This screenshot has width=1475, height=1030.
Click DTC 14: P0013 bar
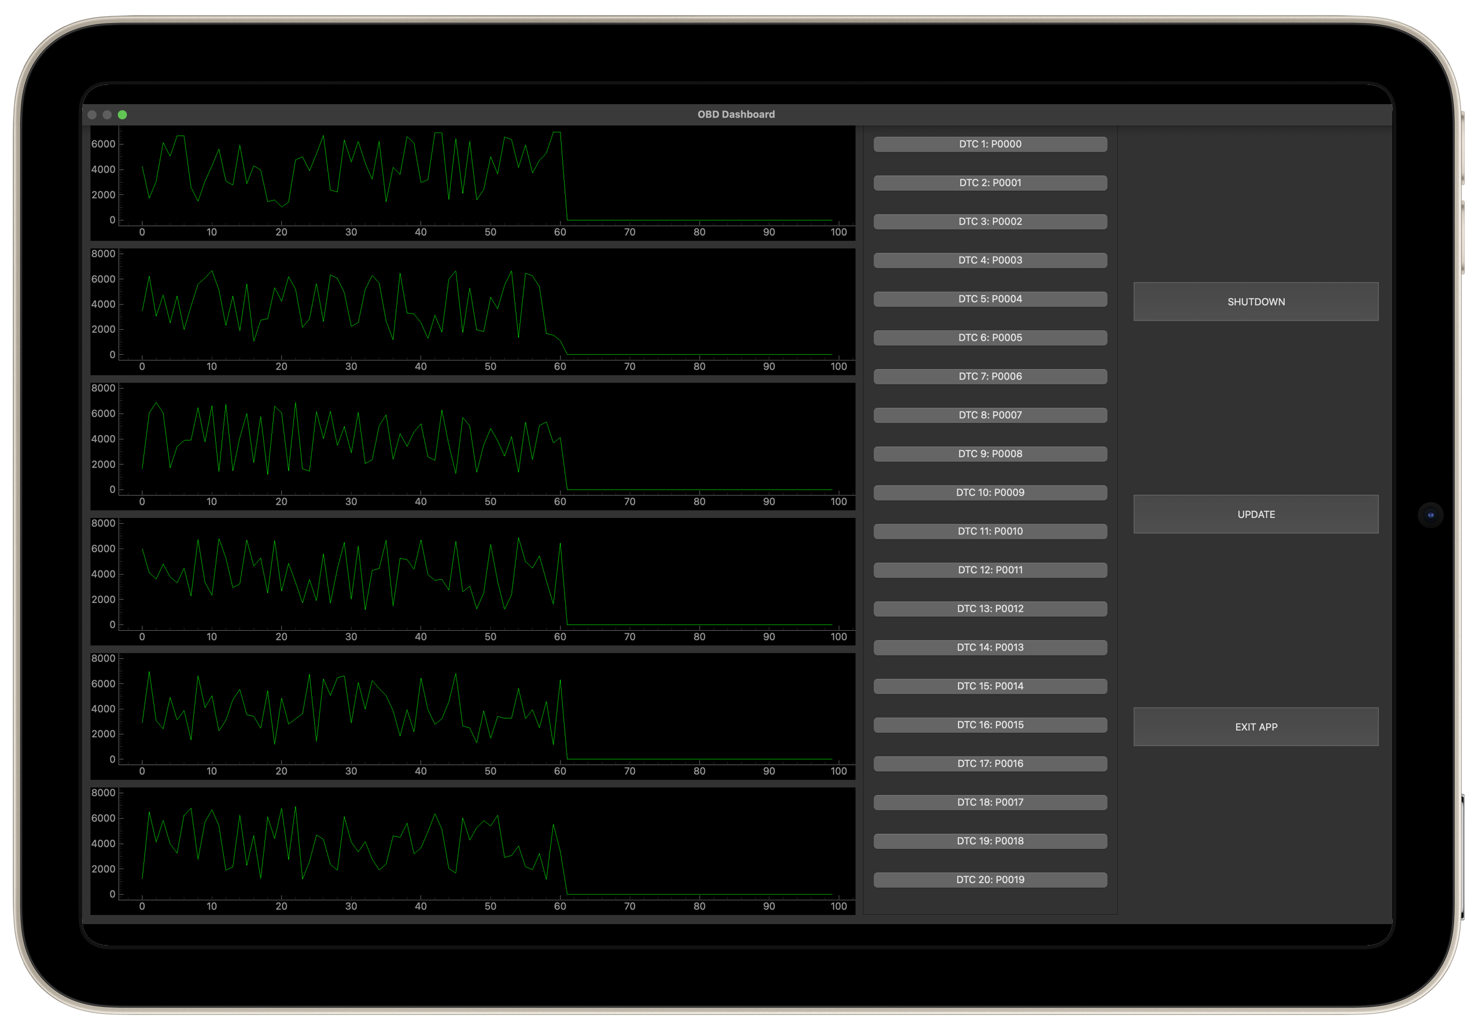point(989,647)
